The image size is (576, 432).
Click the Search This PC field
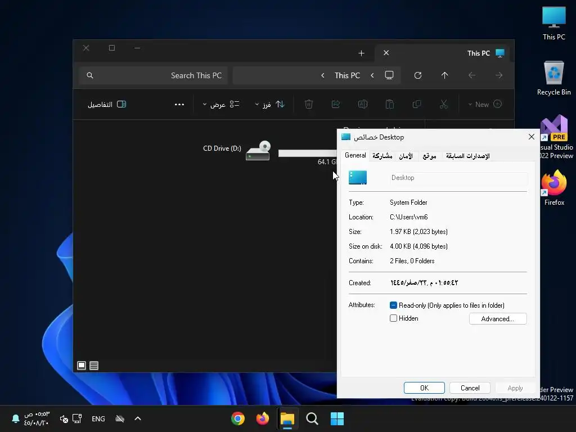coord(154,75)
